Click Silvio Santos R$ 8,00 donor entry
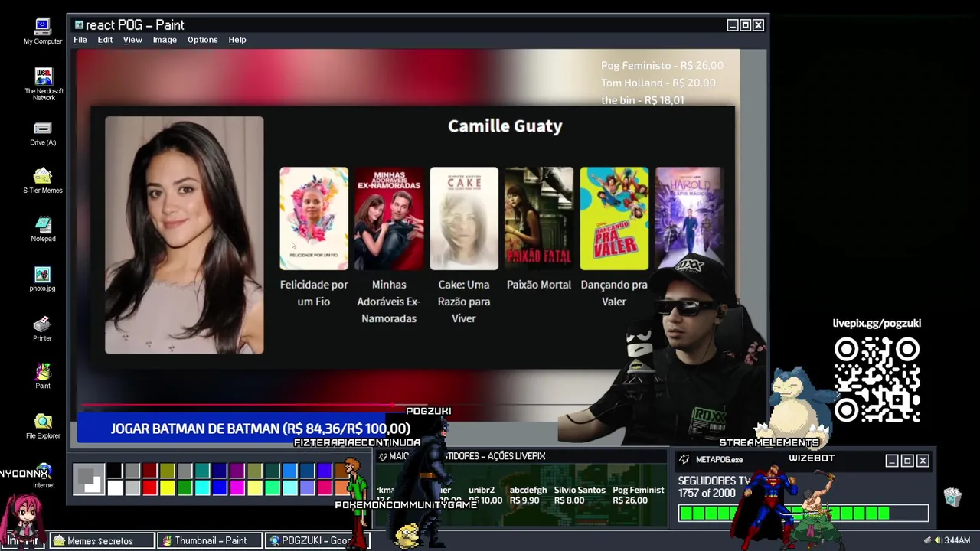 (580, 495)
